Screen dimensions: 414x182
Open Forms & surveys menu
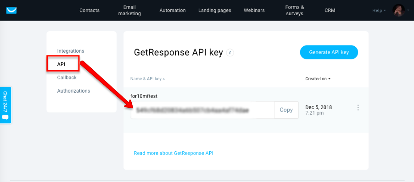click(294, 10)
